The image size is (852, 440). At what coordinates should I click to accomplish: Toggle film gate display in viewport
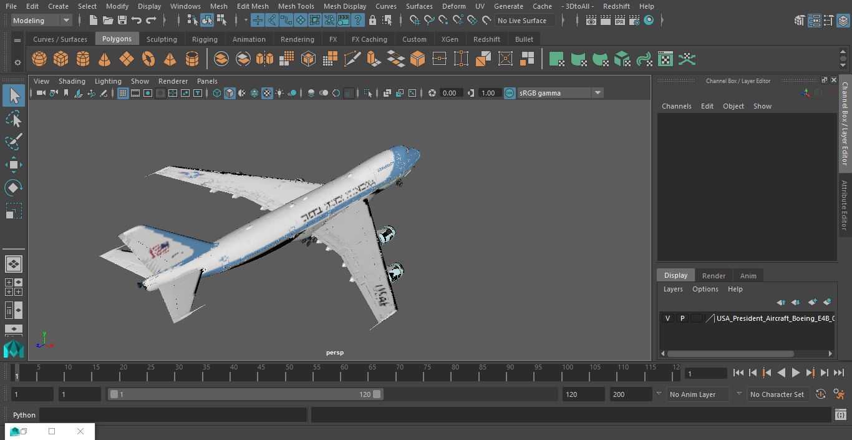point(135,93)
